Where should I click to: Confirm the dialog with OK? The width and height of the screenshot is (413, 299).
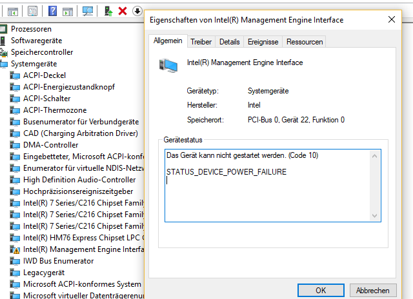[x=321, y=291]
